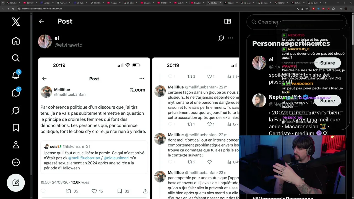Viewport: 354px width, 199px height.
Task: Open the second screenshot with Melliflue's replies
Action: [196, 128]
